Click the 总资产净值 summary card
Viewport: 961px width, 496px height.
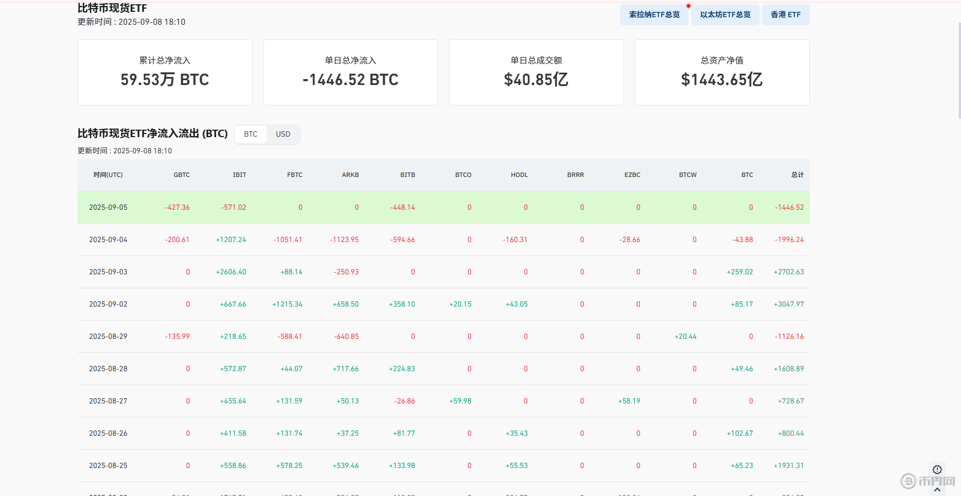click(722, 72)
